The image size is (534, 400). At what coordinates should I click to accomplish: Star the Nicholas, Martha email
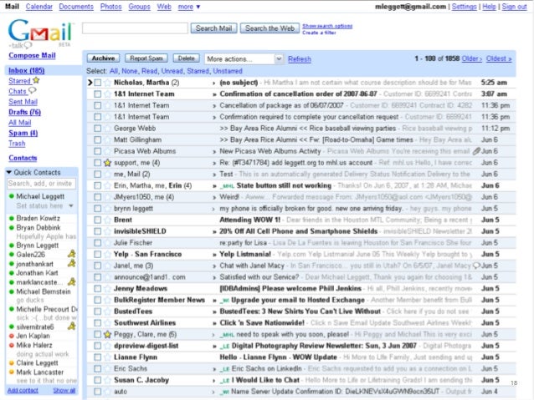108,83
